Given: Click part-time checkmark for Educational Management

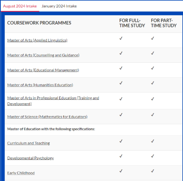Looking at the screenshot, I should pos(153,68).
